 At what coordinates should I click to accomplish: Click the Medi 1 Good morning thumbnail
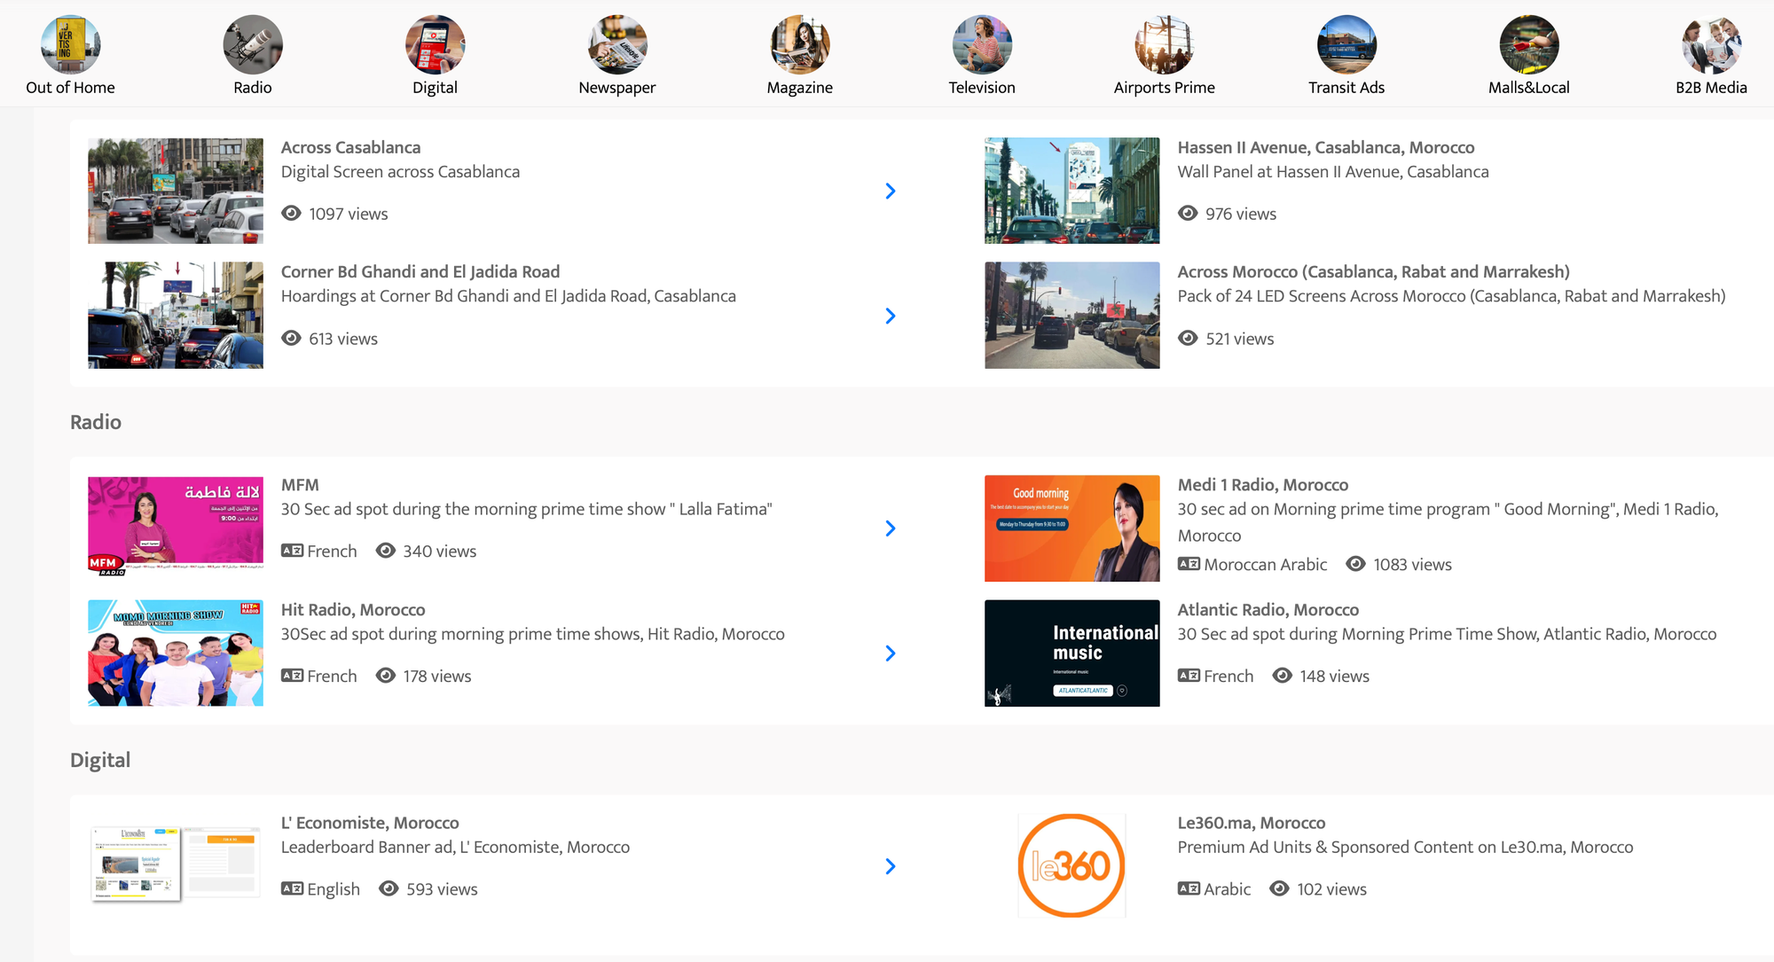click(x=1071, y=528)
